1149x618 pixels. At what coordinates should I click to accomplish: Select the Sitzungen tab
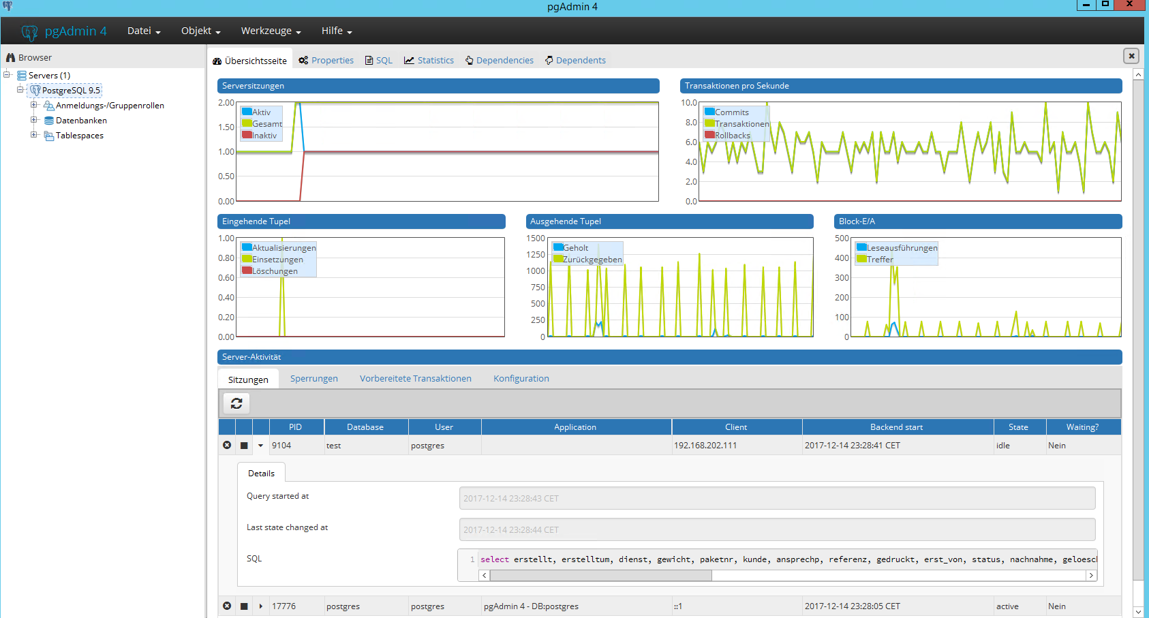[x=248, y=380]
